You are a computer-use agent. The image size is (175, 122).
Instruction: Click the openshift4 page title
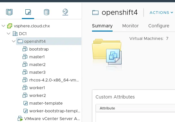(120, 13)
